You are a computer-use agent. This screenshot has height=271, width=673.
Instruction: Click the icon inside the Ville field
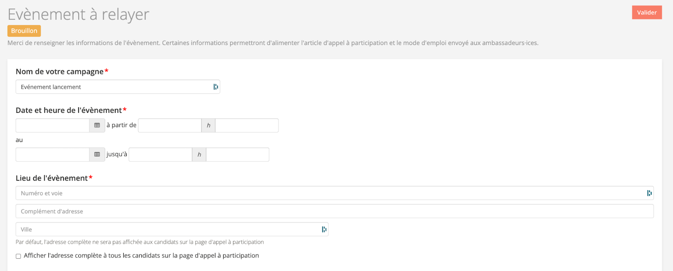324,229
